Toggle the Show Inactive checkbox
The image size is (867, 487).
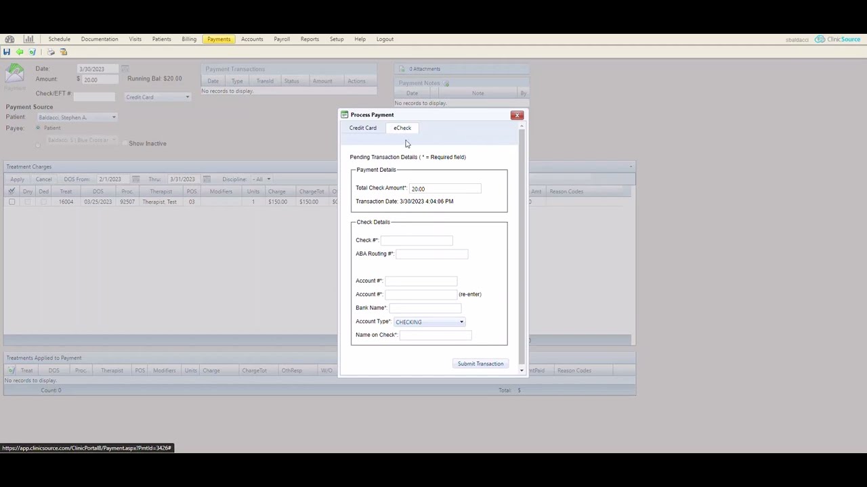pyautogui.click(x=125, y=143)
